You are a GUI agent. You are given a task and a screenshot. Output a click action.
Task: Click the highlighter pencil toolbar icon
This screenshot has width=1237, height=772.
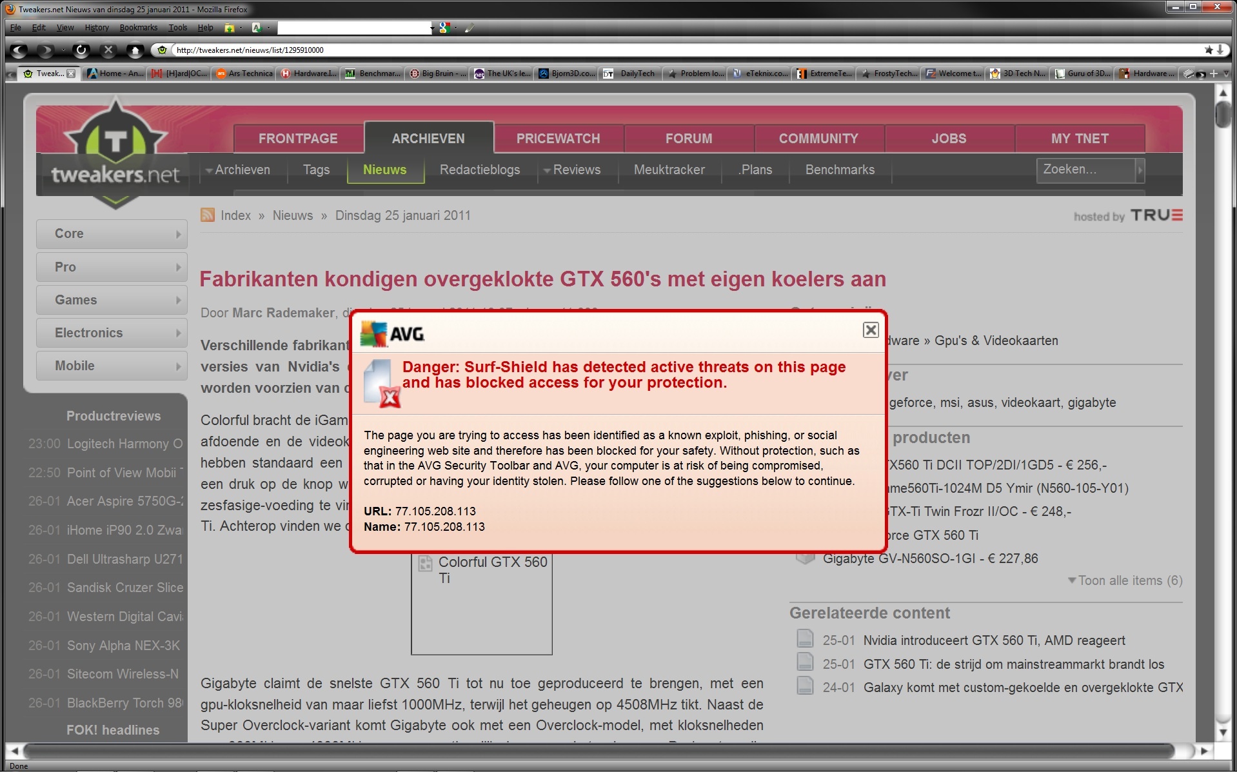click(x=470, y=28)
